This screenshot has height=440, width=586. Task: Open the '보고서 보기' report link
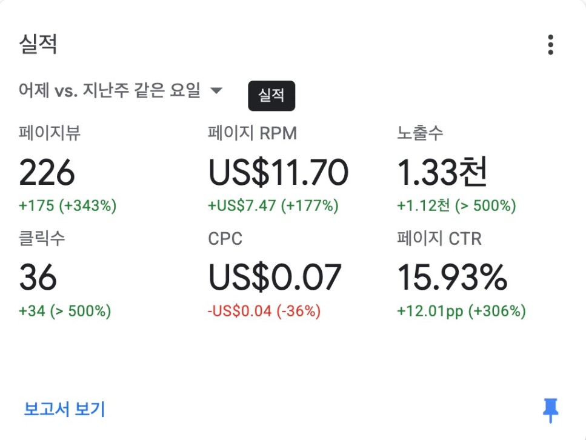pos(65,409)
